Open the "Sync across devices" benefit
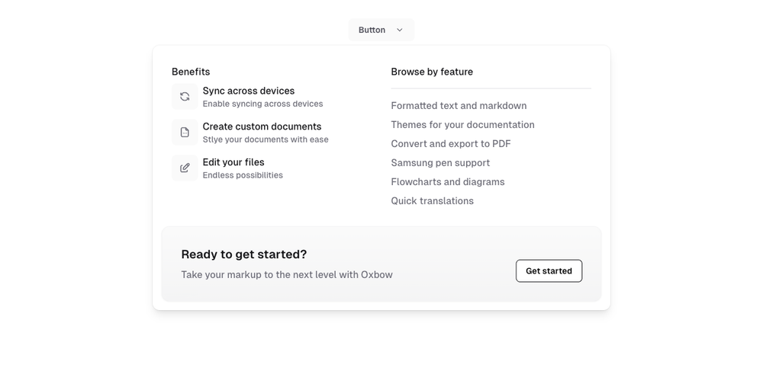 click(x=248, y=91)
